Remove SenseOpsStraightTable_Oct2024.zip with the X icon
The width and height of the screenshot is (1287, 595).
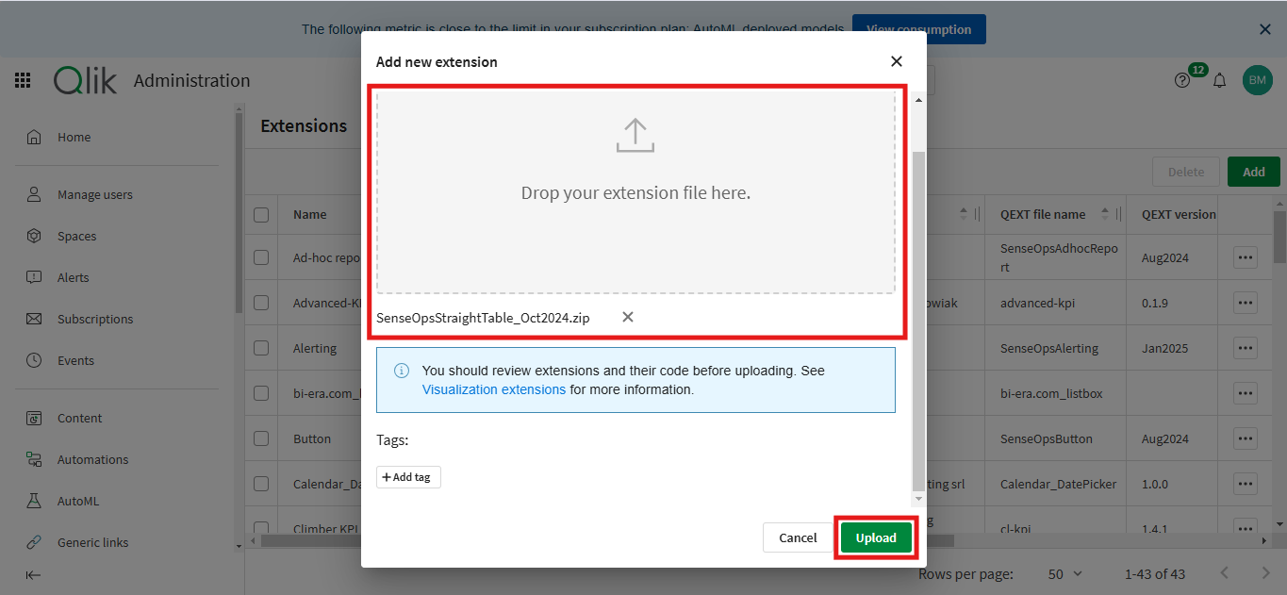click(x=627, y=317)
